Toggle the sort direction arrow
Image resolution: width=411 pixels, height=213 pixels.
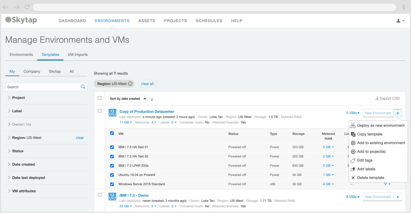click(152, 99)
